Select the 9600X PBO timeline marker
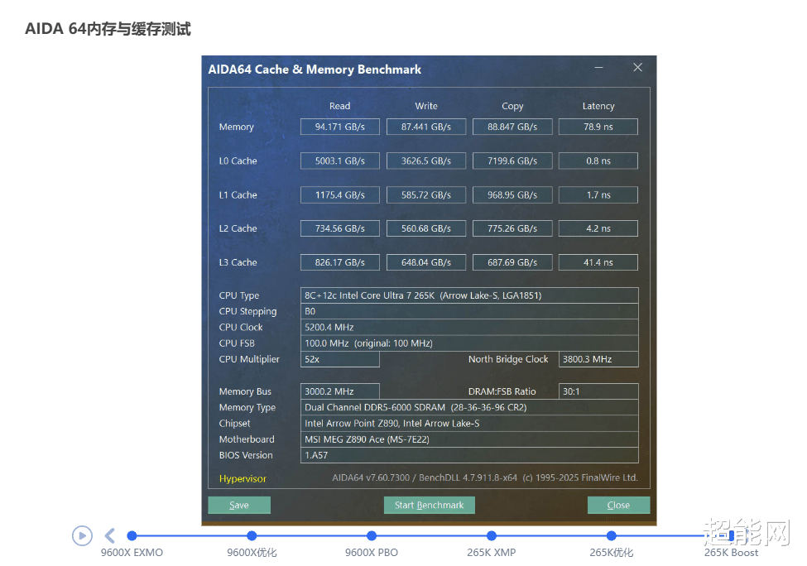This screenshot has width=807, height=566. (372, 535)
